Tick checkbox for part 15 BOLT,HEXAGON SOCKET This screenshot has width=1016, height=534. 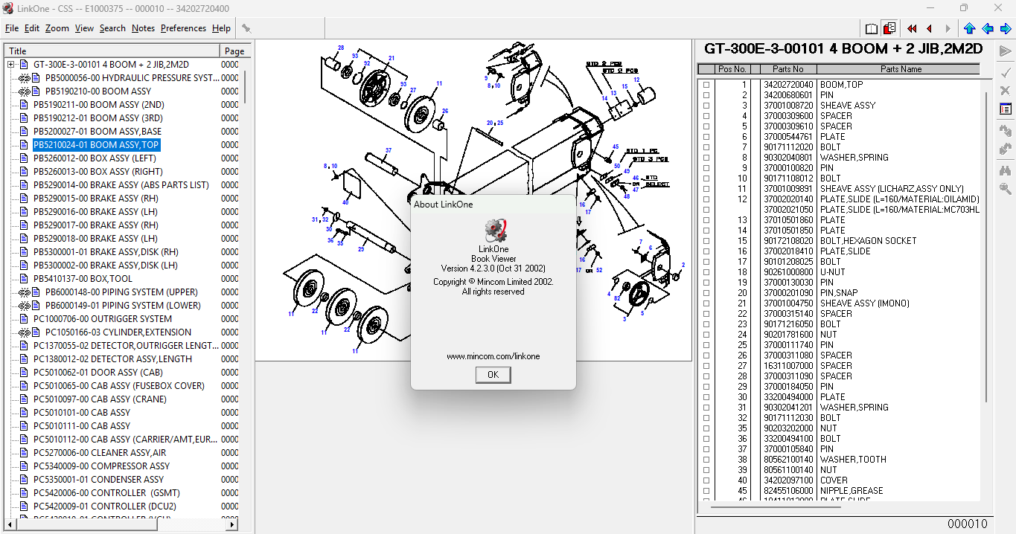coord(706,241)
